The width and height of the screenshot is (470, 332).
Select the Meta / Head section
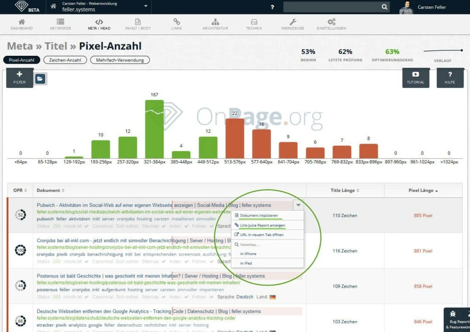(99, 24)
